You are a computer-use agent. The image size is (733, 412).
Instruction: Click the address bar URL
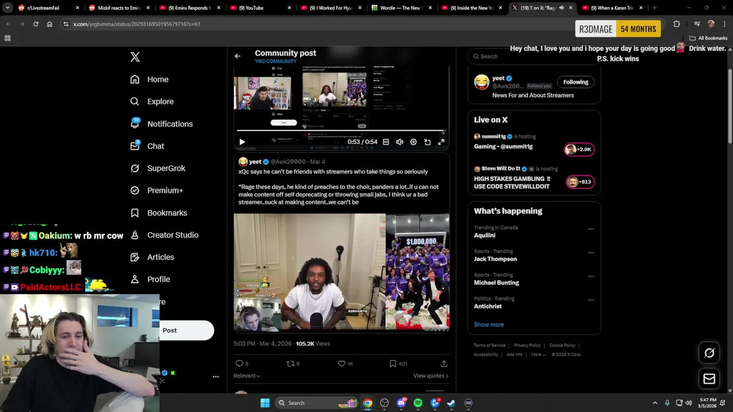[x=137, y=24]
